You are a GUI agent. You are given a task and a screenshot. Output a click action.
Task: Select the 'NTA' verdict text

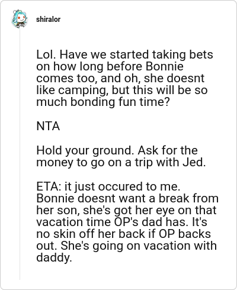48,126
